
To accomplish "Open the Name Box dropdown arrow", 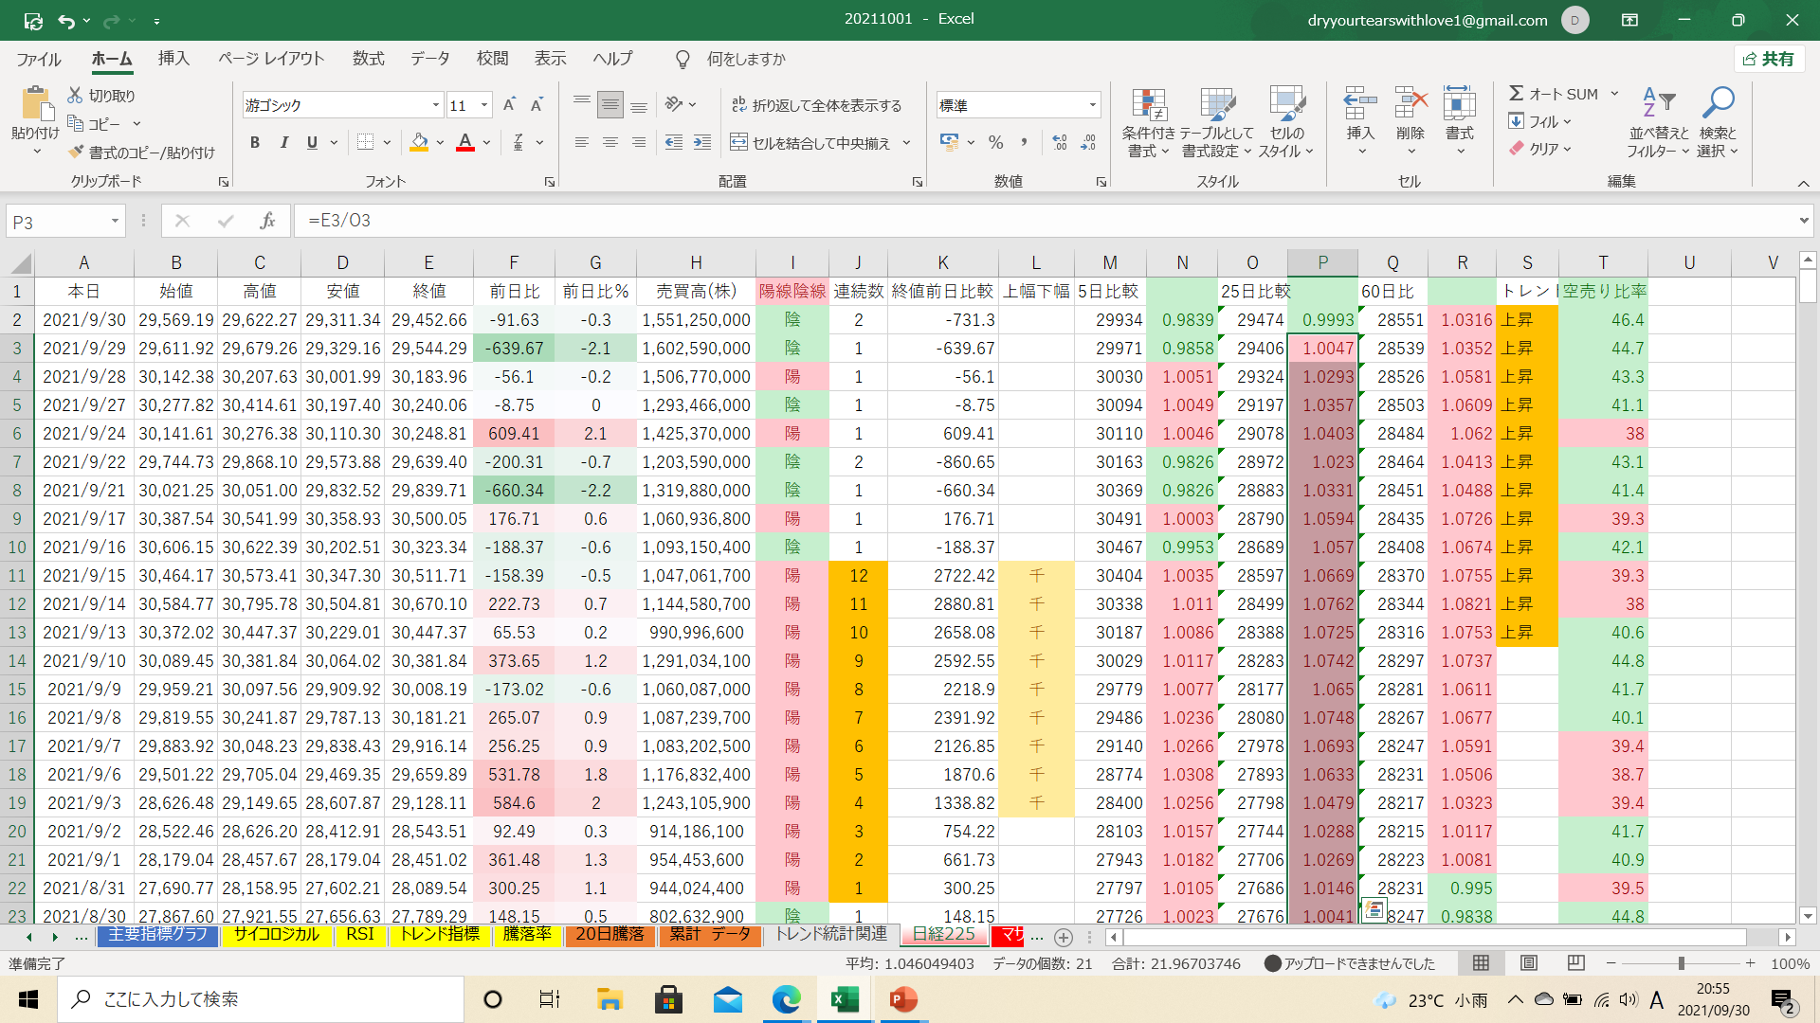I will 115,222.
